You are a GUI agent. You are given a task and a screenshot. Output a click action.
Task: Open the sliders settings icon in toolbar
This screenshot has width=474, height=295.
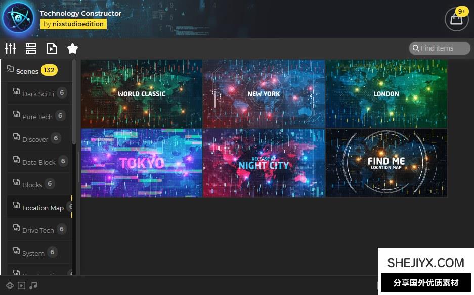pyautogui.click(x=10, y=48)
